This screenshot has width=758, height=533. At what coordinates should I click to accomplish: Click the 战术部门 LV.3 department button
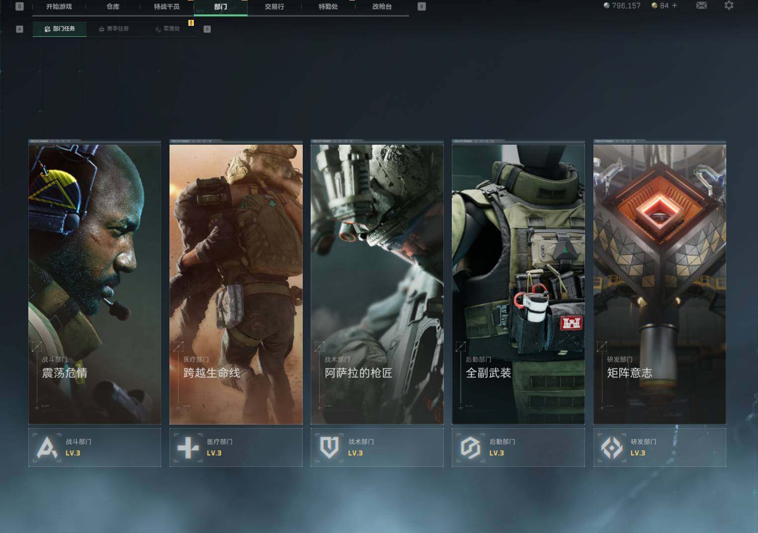[x=377, y=447]
